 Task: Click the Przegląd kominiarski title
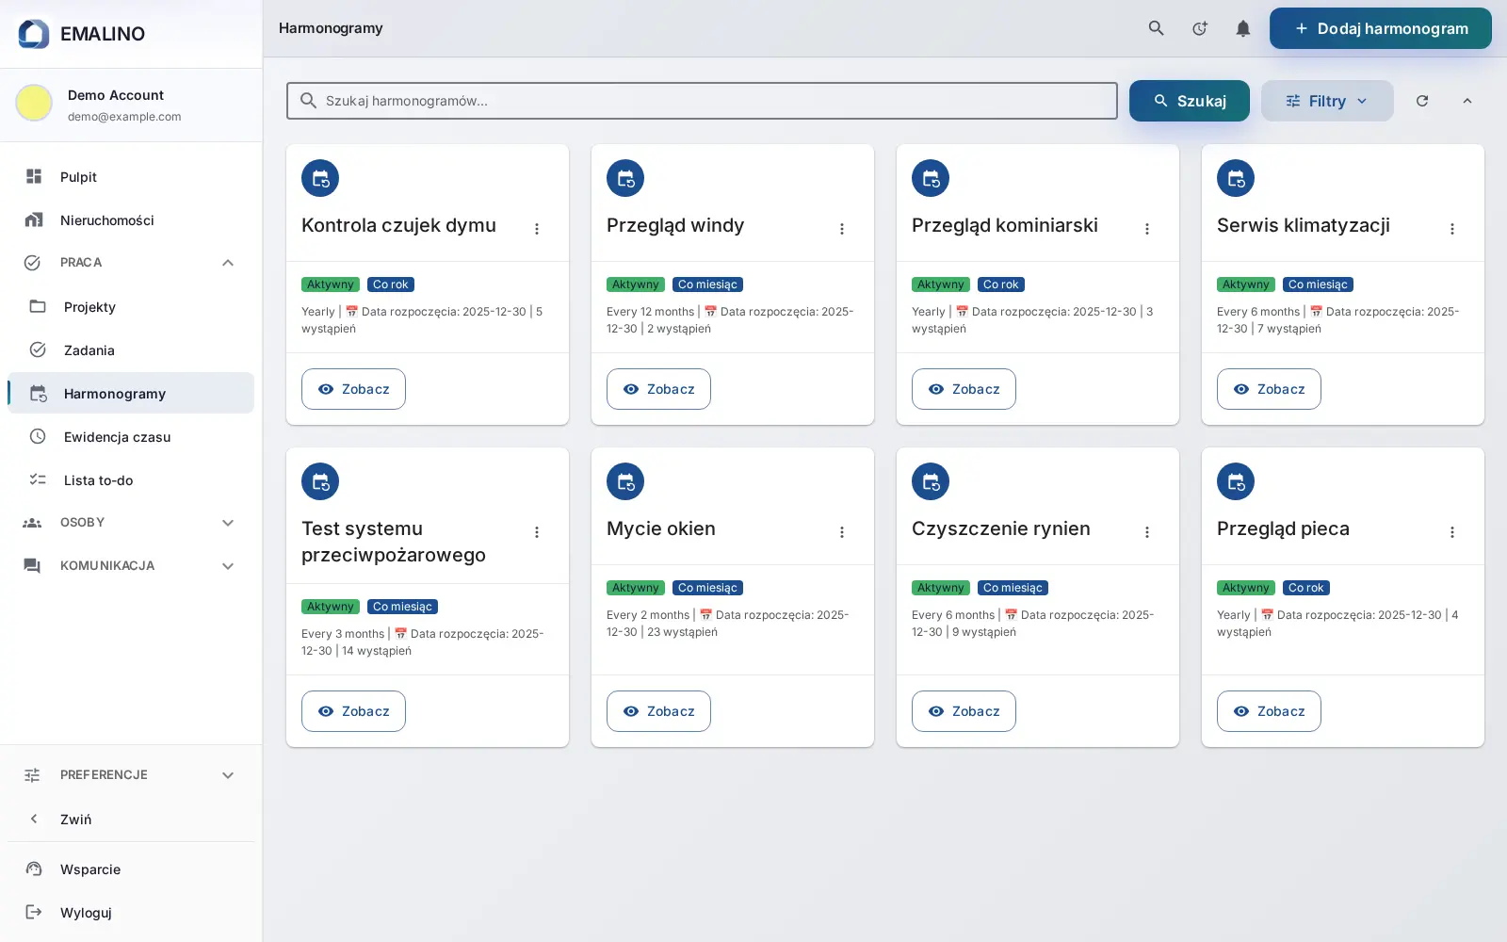(1005, 226)
